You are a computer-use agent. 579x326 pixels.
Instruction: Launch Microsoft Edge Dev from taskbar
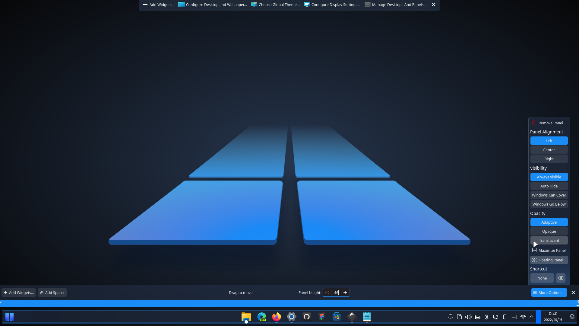tap(261, 317)
